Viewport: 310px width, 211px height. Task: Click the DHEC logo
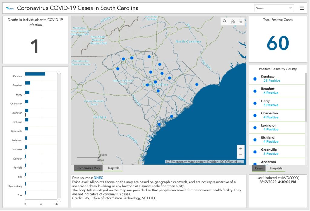click(x=10, y=8)
